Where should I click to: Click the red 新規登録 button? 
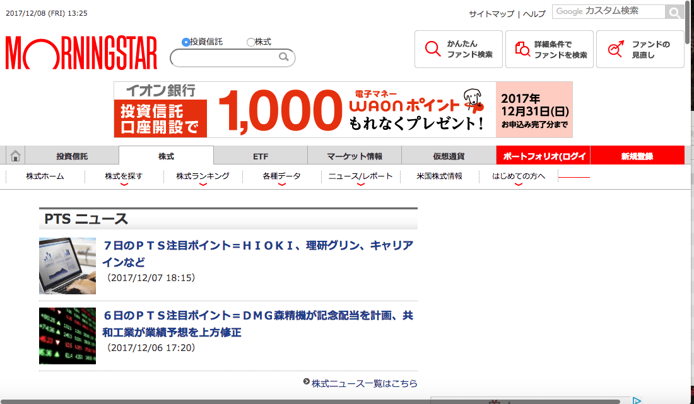pos(637,156)
